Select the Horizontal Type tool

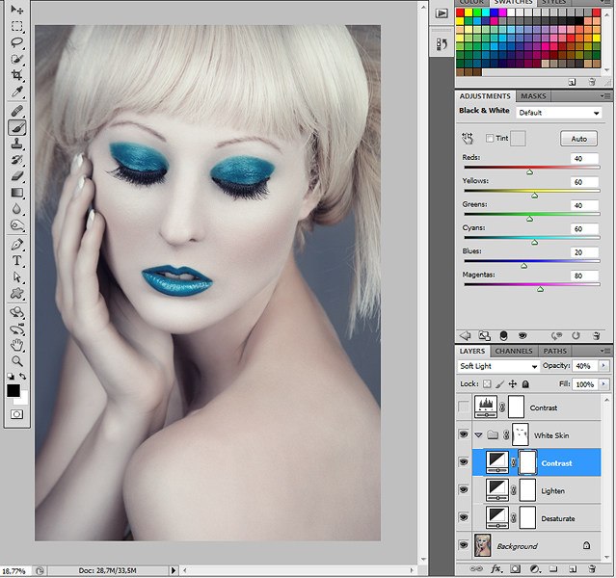pyautogui.click(x=17, y=260)
